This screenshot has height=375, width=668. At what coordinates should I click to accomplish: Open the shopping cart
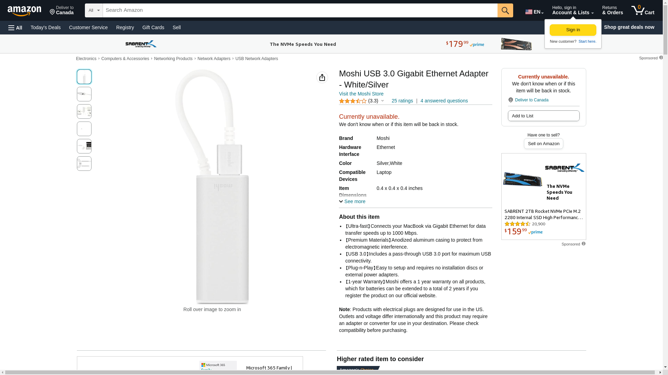click(x=643, y=10)
